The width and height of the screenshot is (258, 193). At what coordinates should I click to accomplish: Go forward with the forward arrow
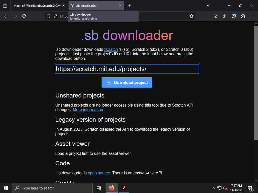[15, 16]
